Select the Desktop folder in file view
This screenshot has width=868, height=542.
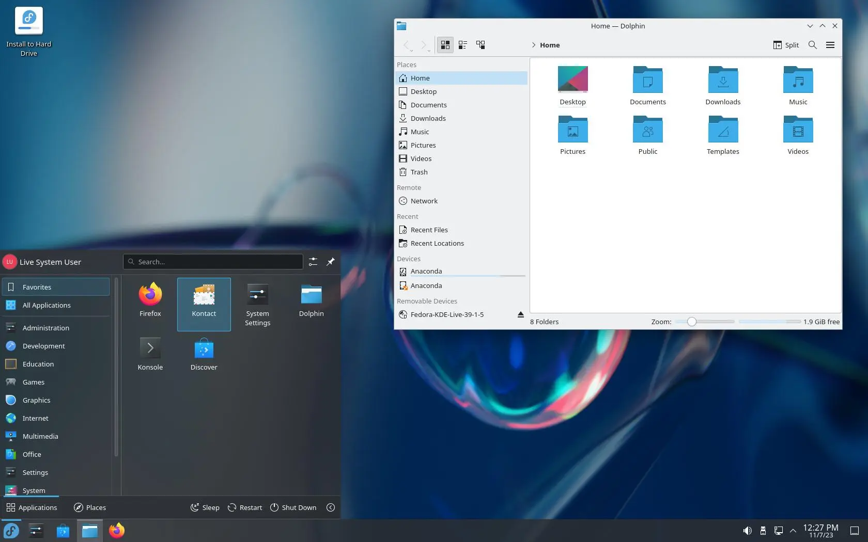click(x=572, y=86)
